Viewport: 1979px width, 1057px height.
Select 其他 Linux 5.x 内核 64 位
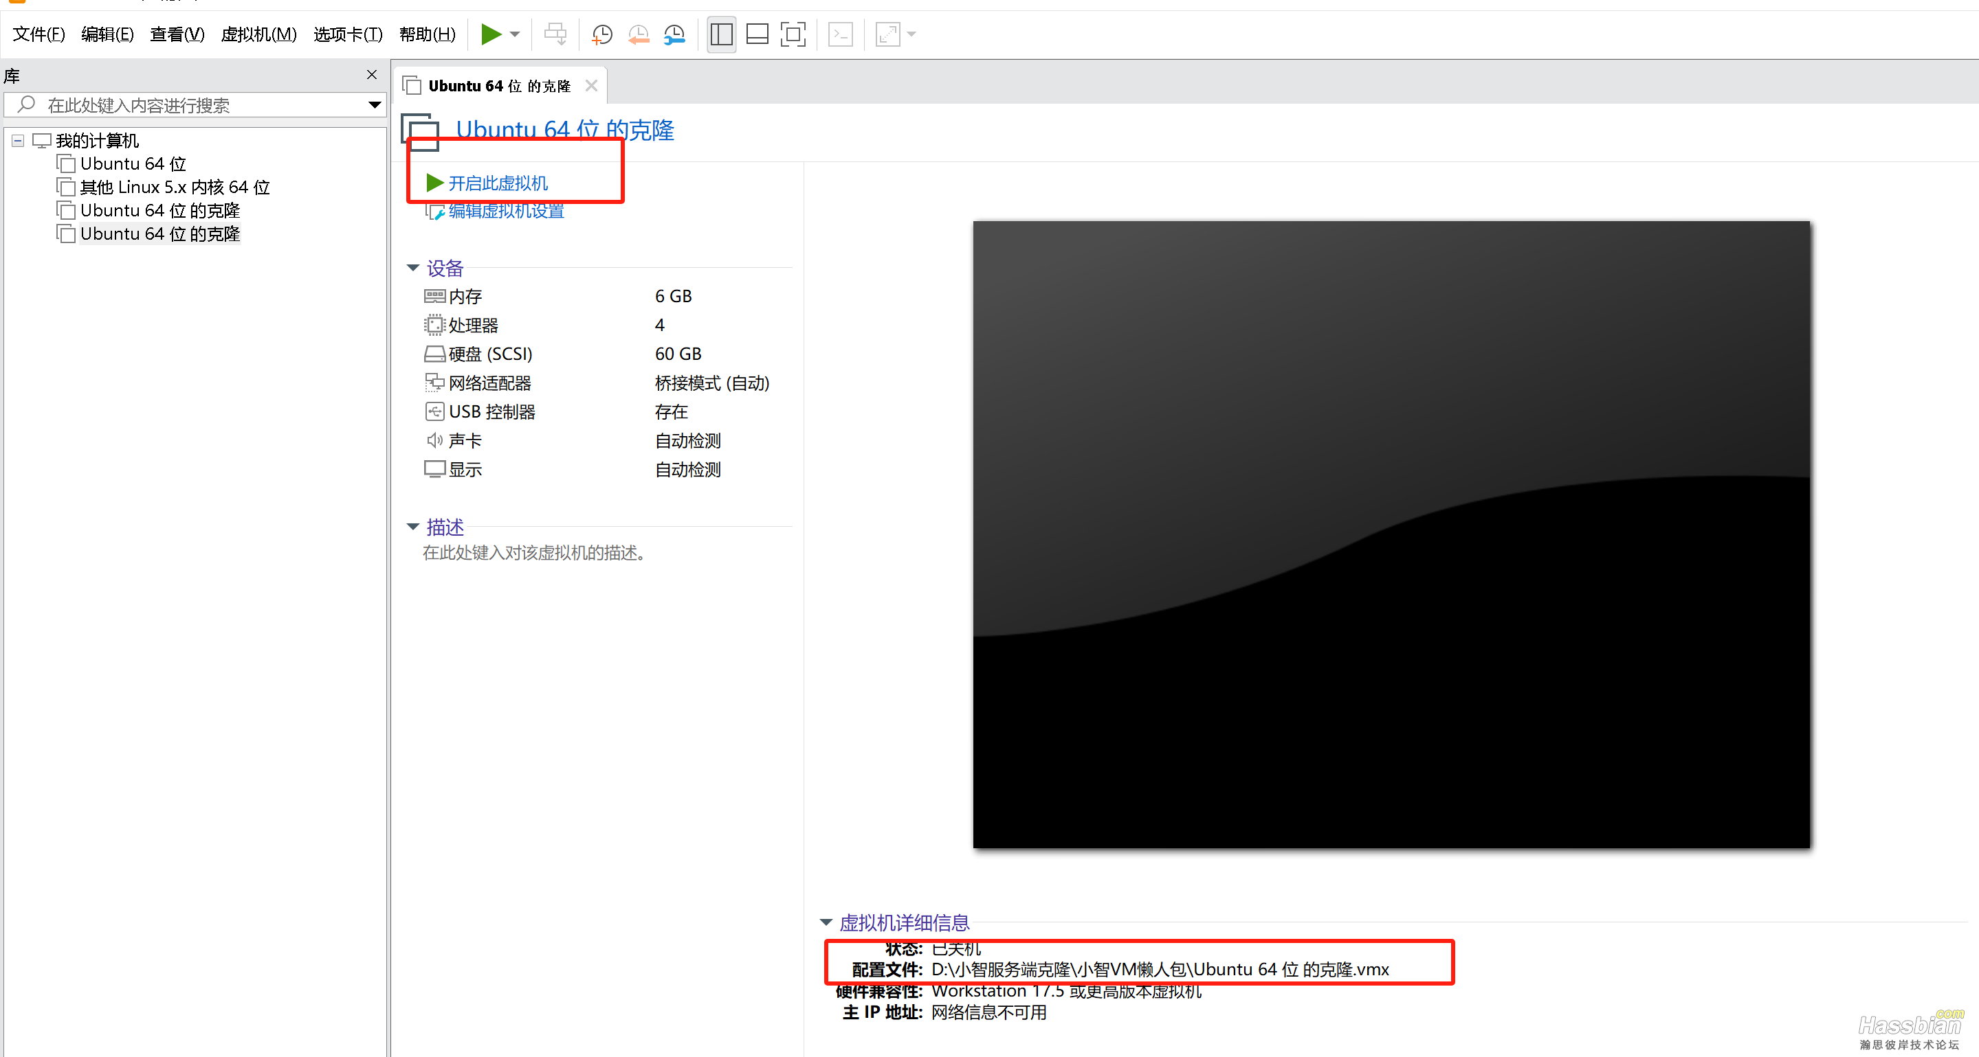pos(175,187)
